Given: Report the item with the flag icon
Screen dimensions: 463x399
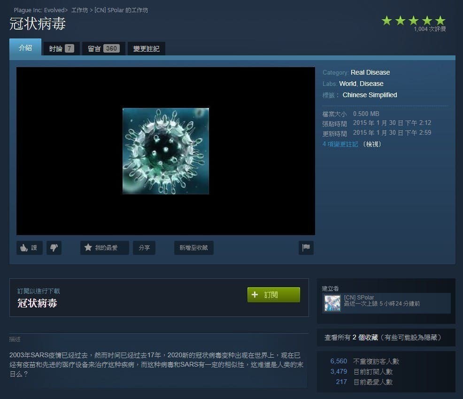Looking at the screenshot, I should tap(306, 248).
